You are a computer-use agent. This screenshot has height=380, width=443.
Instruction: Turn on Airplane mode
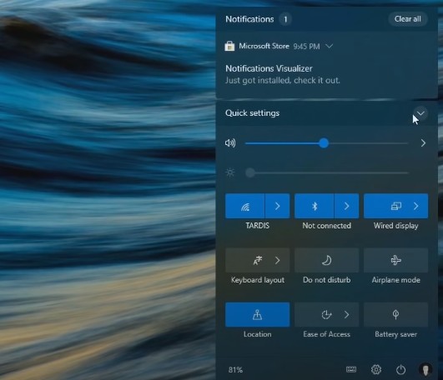395,260
